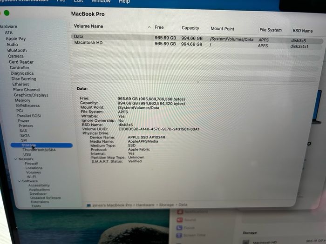Select SPI in the sidebar
The image size is (326, 244).
coord(24,140)
